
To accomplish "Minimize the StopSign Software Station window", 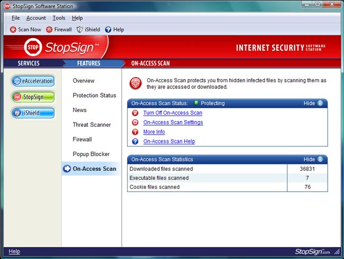I will [307, 4].
